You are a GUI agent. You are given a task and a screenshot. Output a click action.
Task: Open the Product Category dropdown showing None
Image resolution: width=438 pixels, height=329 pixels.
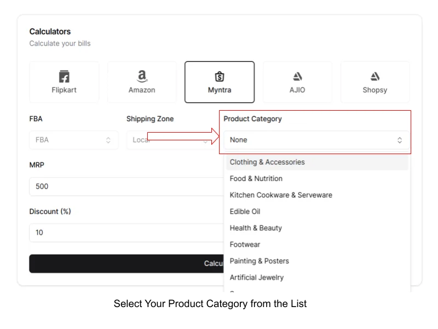(x=316, y=140)
